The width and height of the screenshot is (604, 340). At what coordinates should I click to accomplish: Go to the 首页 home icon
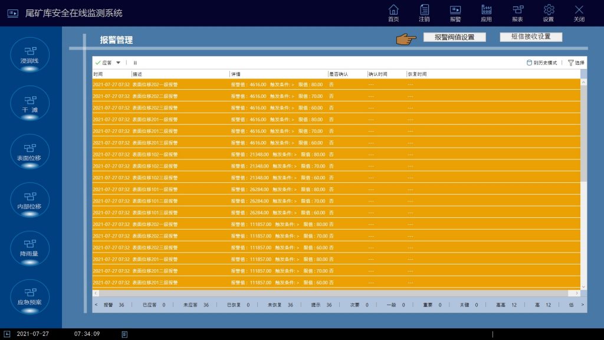(x=393, y=13)
